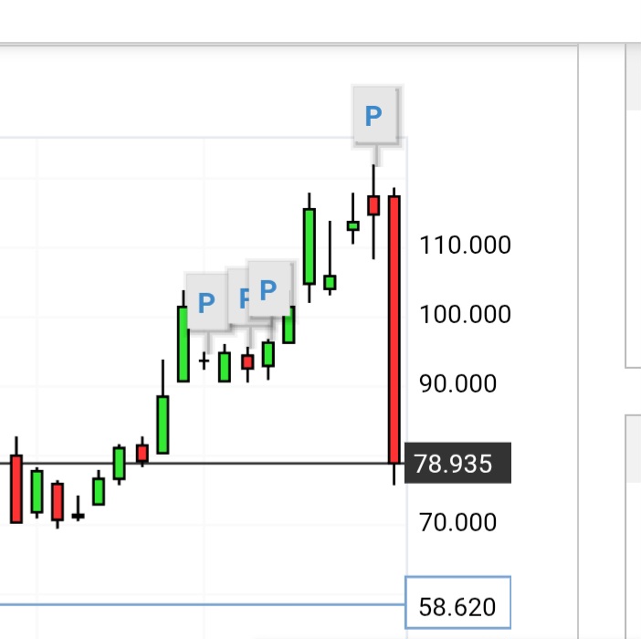The height and width of the screenshot is (639, 641).
Task: Click the 110.000 price axis label
Action: click(465, 245)
